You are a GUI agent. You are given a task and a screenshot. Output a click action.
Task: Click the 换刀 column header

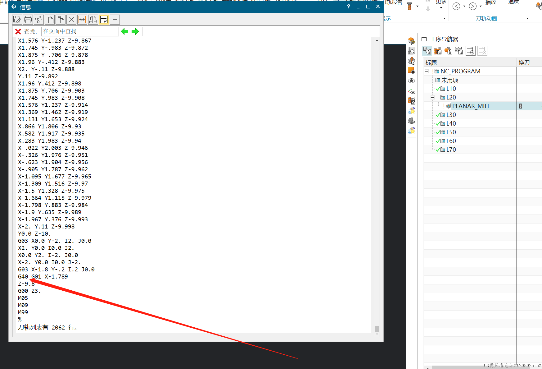tap(529, 62)
